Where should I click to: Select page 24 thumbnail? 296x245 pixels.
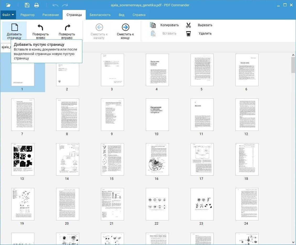click(247, 204)
